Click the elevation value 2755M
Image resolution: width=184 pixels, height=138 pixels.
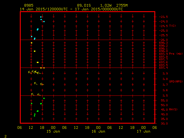pyautogui.click(x=122, y=5)
